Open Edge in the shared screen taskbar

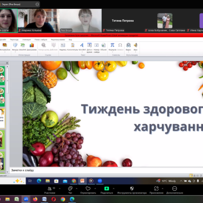click(39, 181)
